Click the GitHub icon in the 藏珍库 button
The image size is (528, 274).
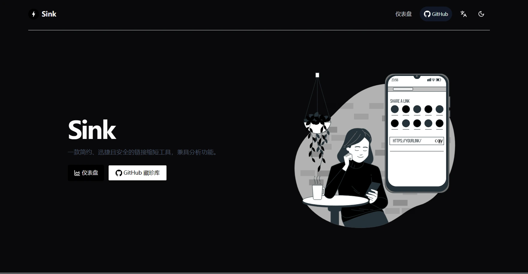[119, 173]
